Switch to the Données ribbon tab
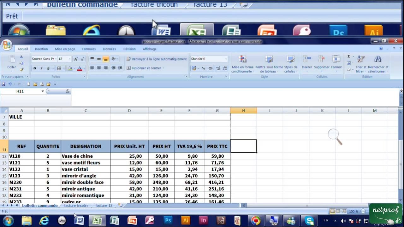The height and width of the screenshot is (227, 404). coord(109,49)
